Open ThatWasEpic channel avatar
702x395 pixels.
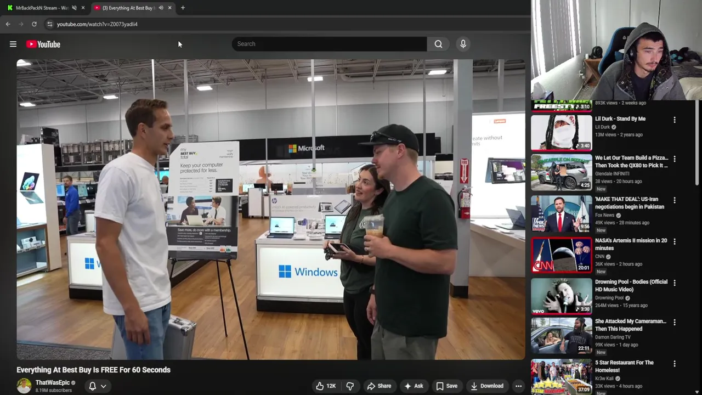(24, 386)
